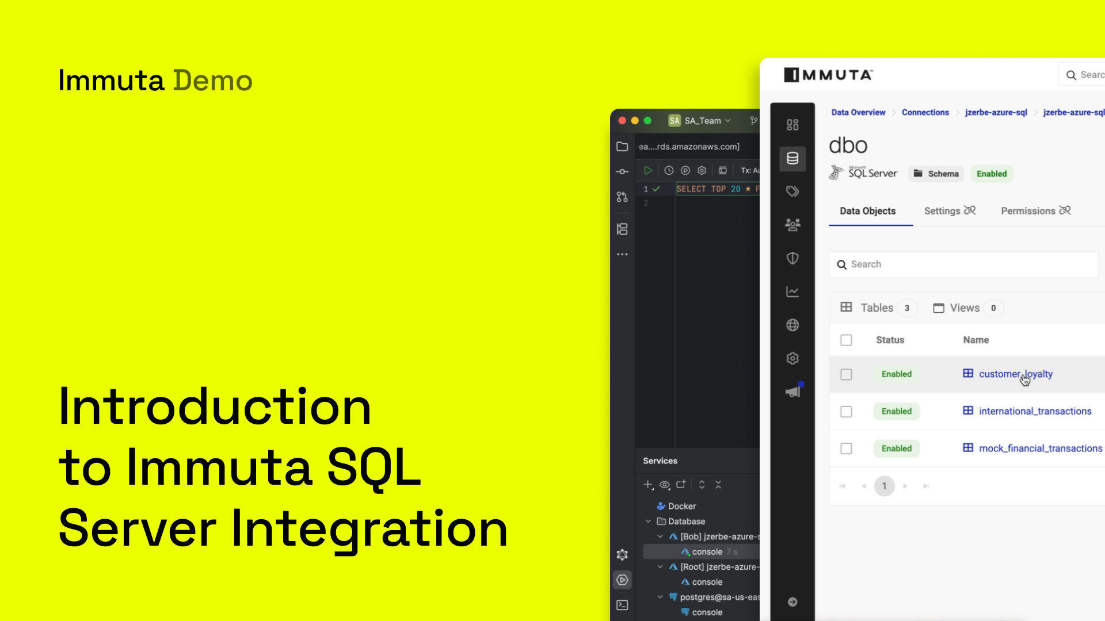Select the header checkbox above Status column
The width and height of the screenshot is (1105, 621).
(846, 340)
